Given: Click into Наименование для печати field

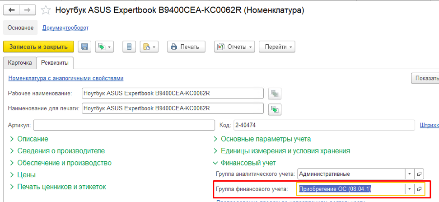Looking at the screenshot, I should 173,108.
